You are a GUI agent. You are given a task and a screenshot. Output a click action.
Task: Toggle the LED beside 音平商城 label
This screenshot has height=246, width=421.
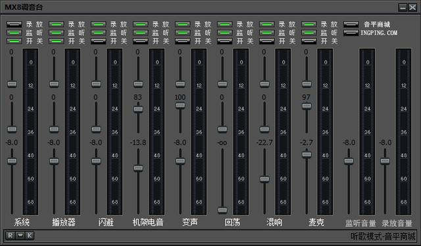point(351,24)
